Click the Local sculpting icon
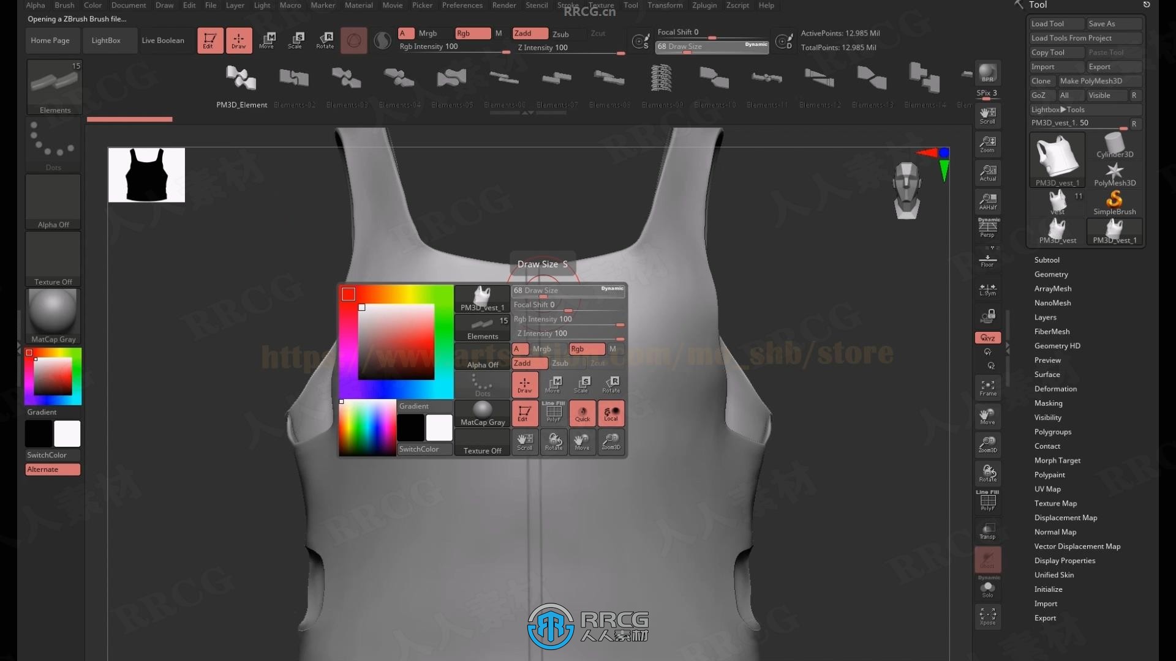This screenshot has height=661, width=1176. pos(611,413)
